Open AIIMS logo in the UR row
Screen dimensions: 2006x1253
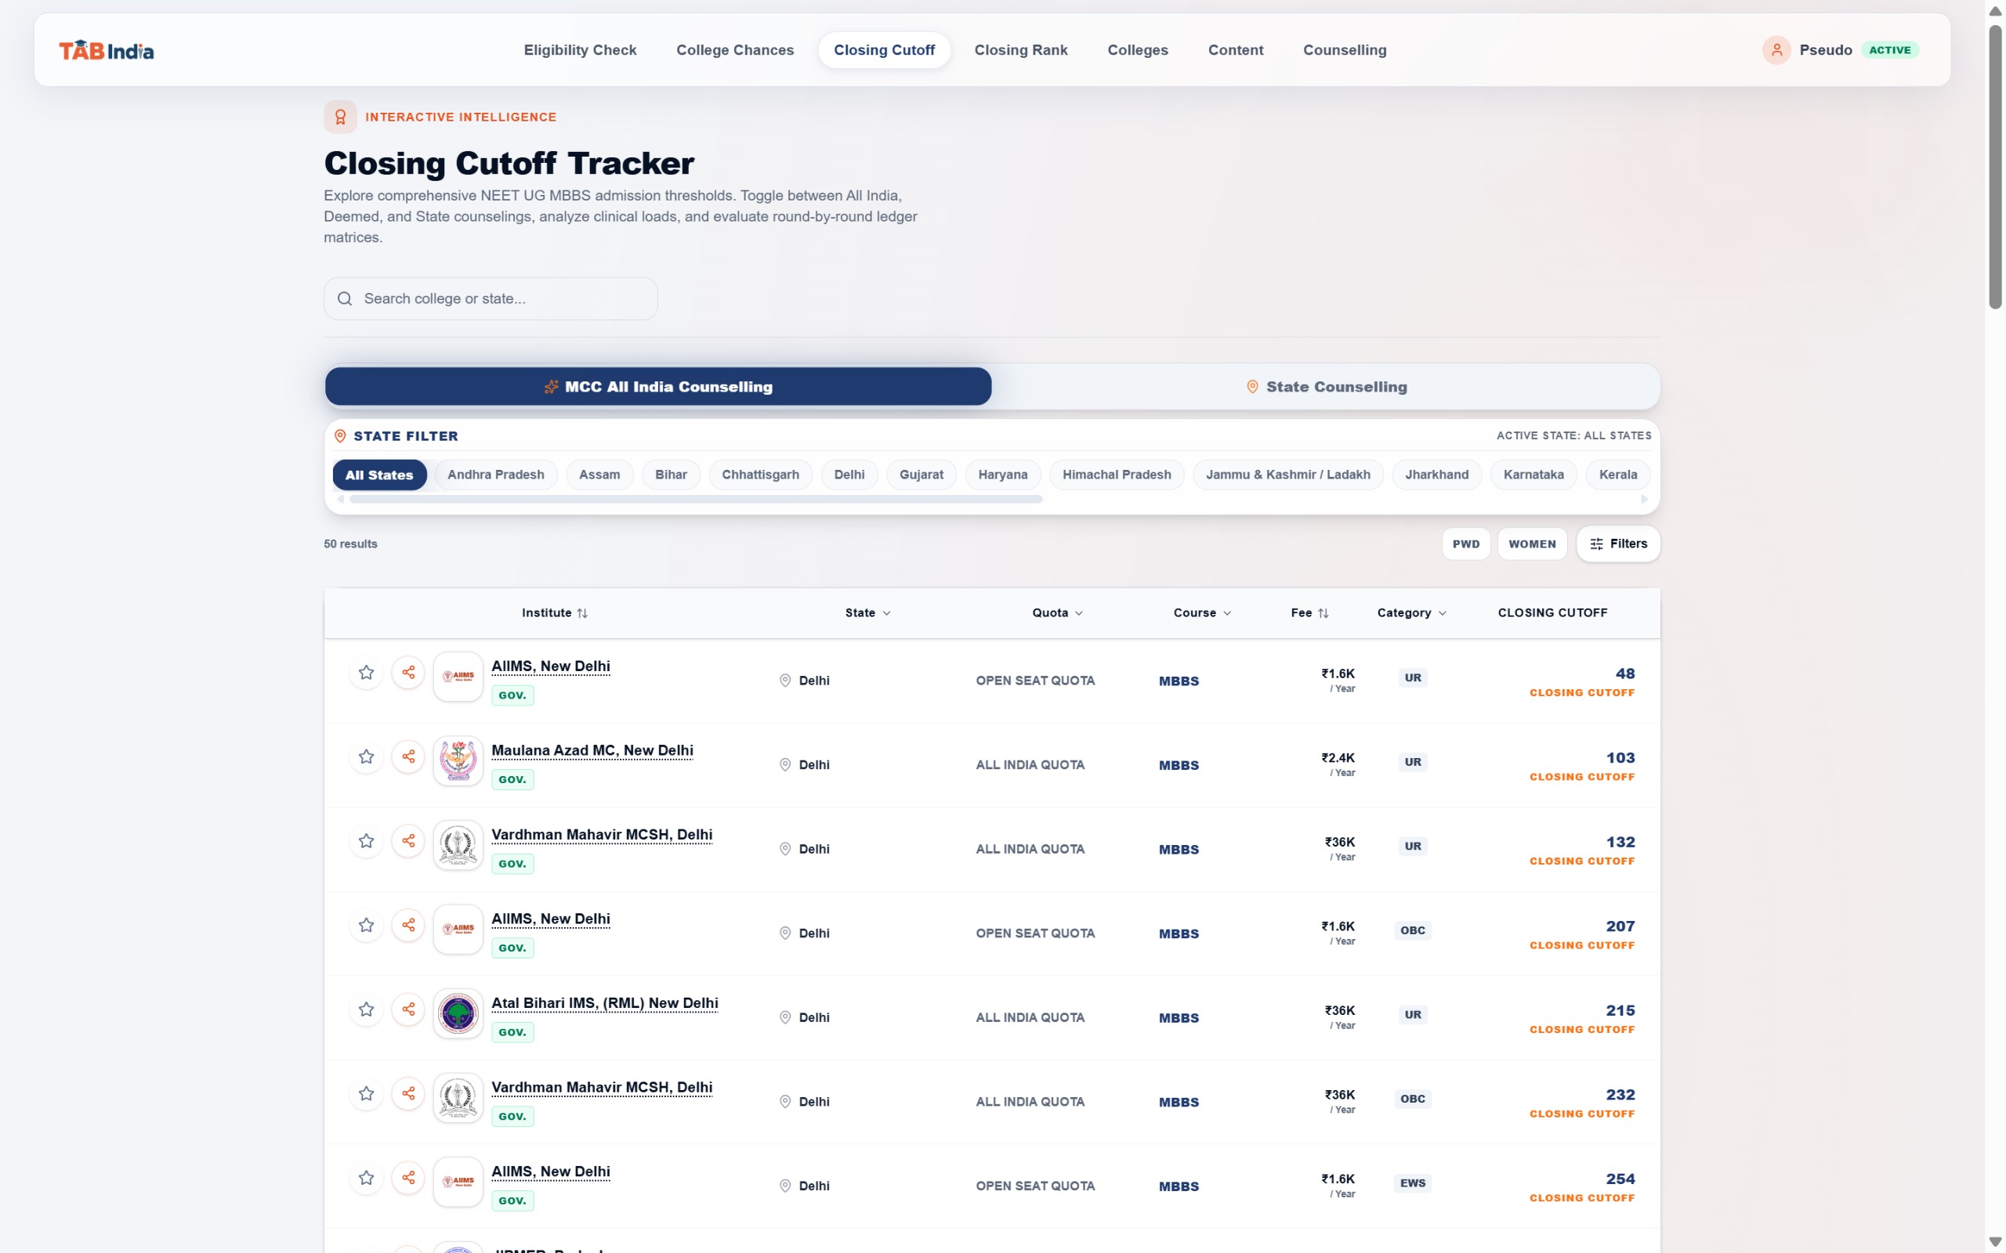click(x=458, y=676)
